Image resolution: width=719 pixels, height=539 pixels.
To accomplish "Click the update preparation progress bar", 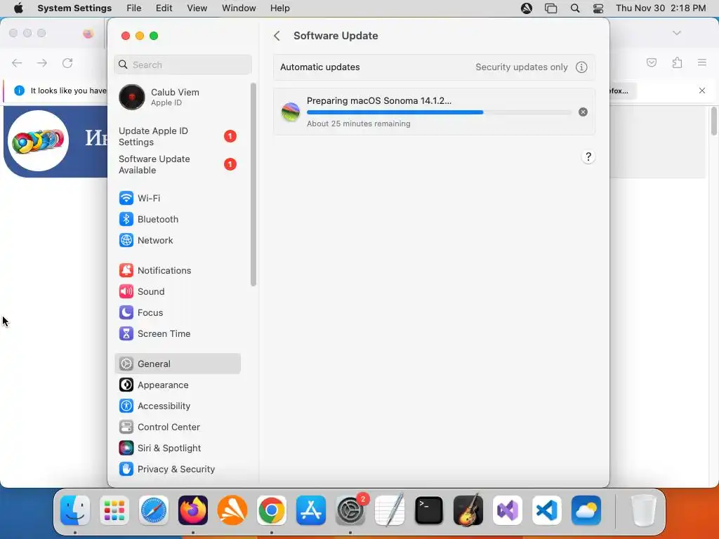I will click(x=439, y=112).
